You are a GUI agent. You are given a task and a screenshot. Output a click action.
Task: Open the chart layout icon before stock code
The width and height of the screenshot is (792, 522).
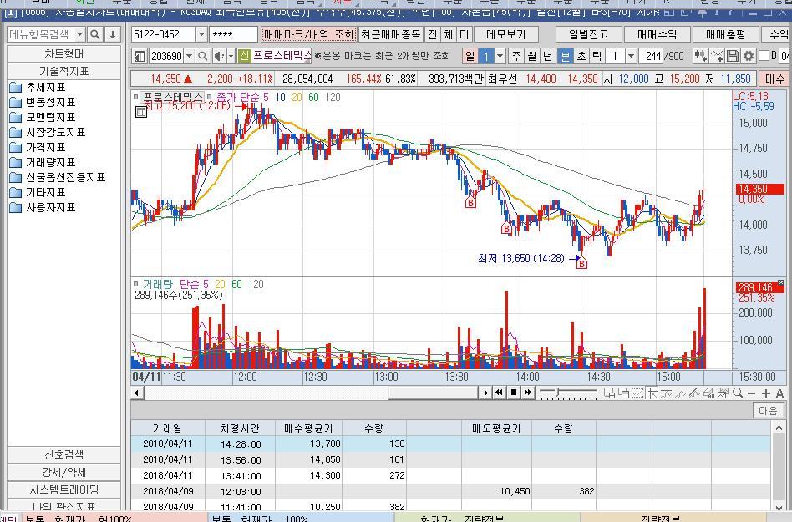pos(140,55)
